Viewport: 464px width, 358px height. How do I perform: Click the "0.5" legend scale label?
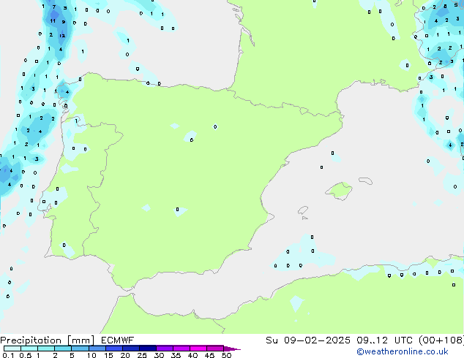(x=26, y=355)
